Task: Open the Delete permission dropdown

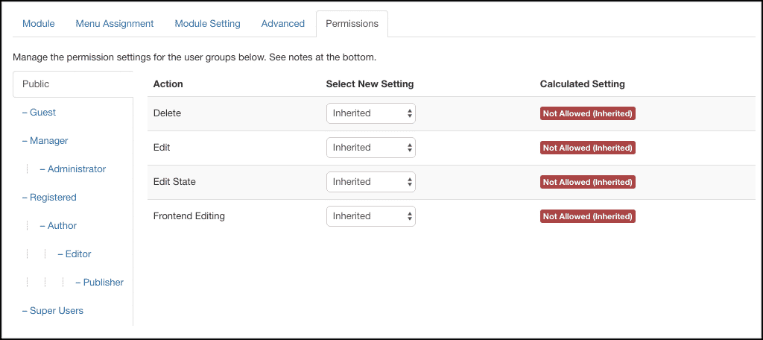Action: click(370, 113)
